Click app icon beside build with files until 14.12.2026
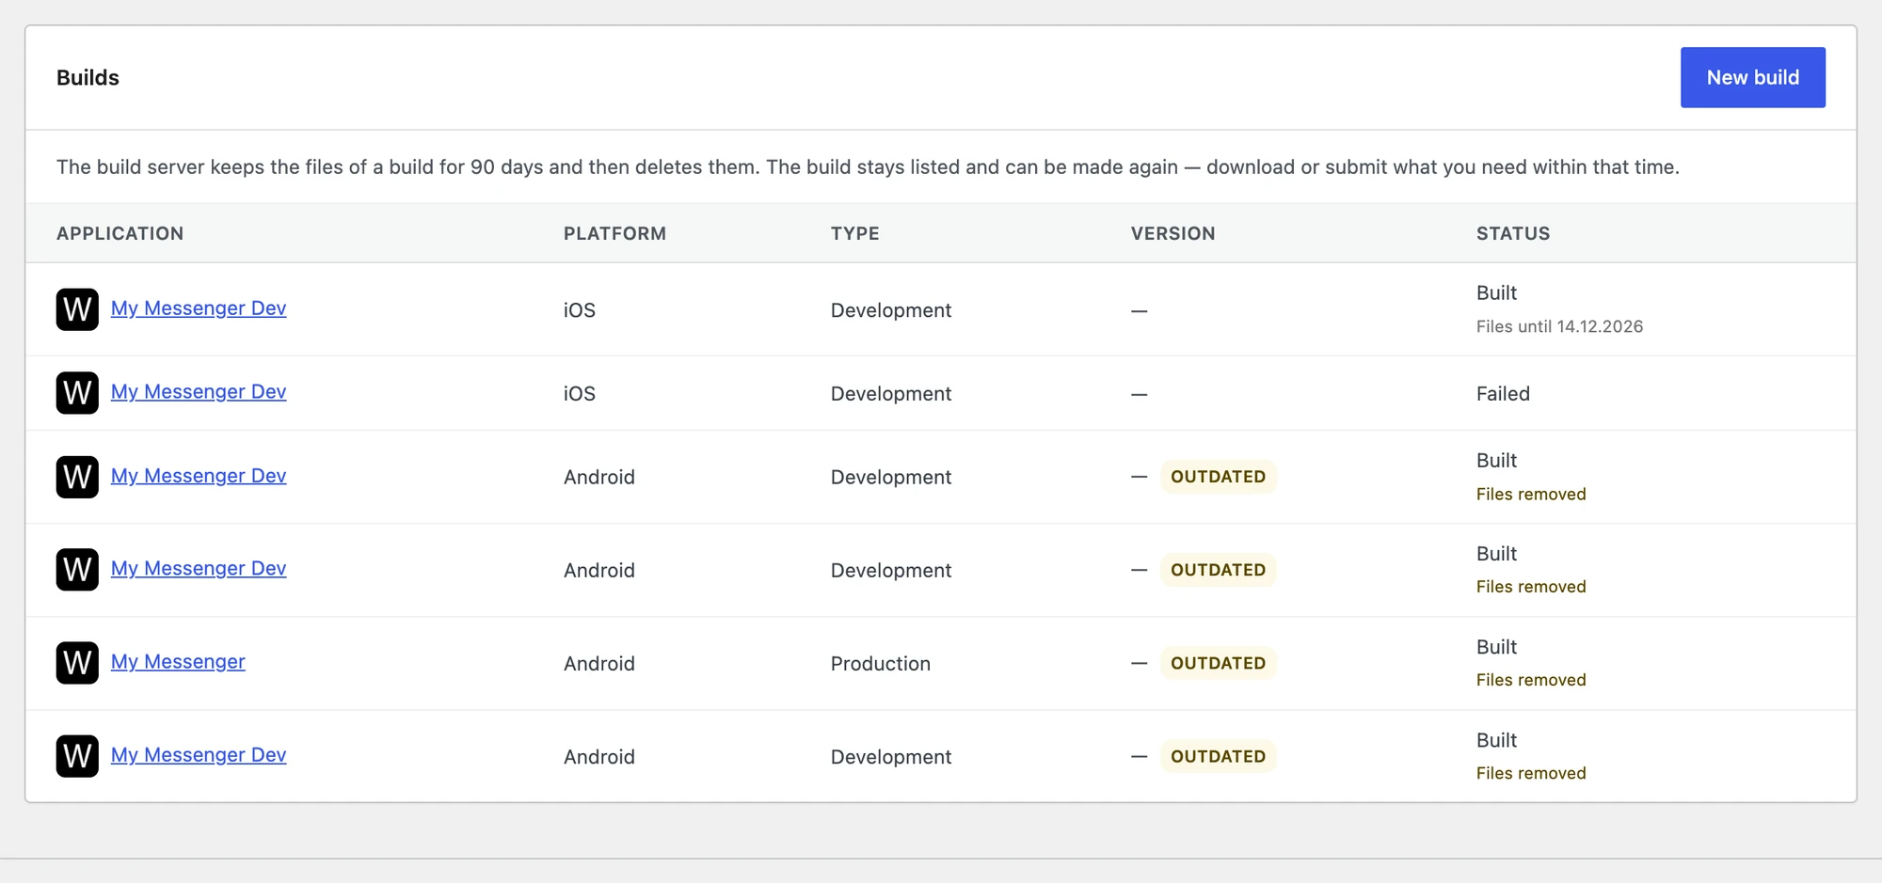Screen dimensions: 1882x883 click(77, 309)
